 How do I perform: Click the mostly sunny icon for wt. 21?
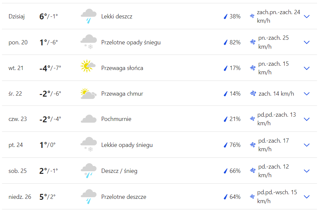pyautogui.click(x=88, y=66)
